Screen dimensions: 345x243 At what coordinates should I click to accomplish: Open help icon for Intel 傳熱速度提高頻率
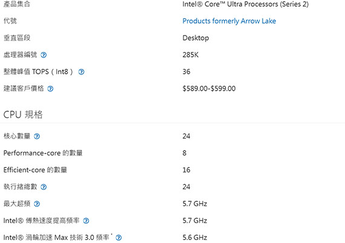point(86,221)
